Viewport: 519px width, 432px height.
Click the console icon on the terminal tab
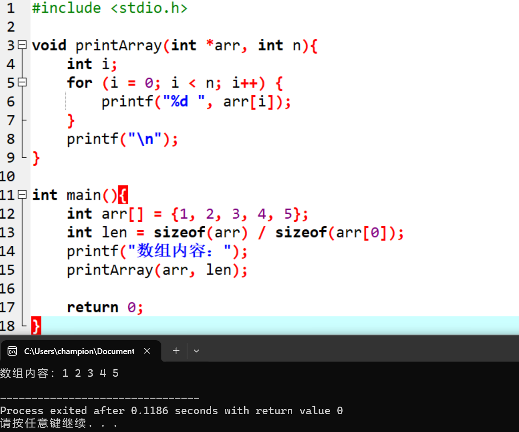click(x=12, y=351)
